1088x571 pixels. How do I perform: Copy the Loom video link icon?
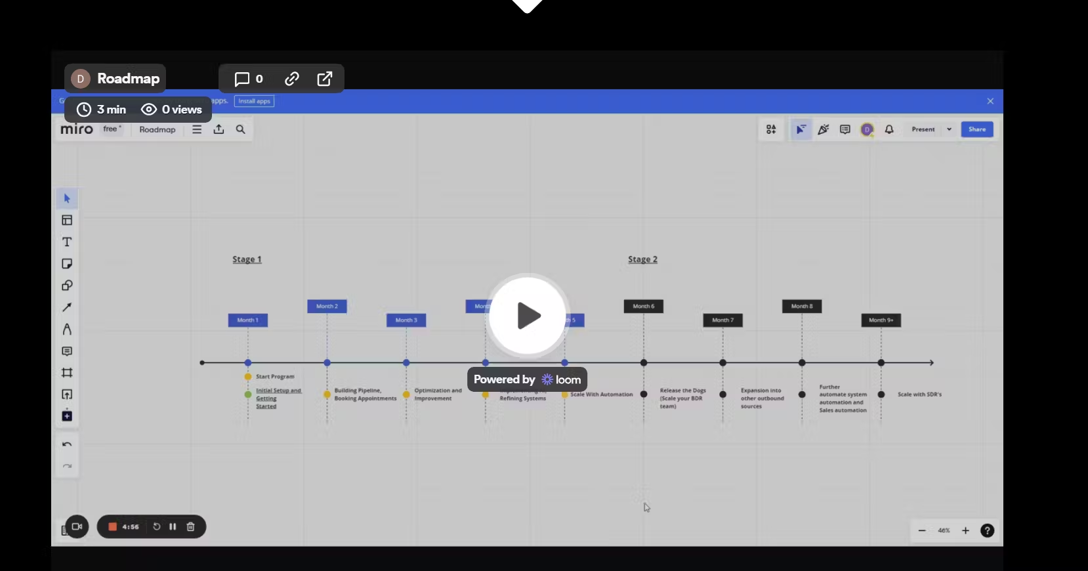[292, 79]
